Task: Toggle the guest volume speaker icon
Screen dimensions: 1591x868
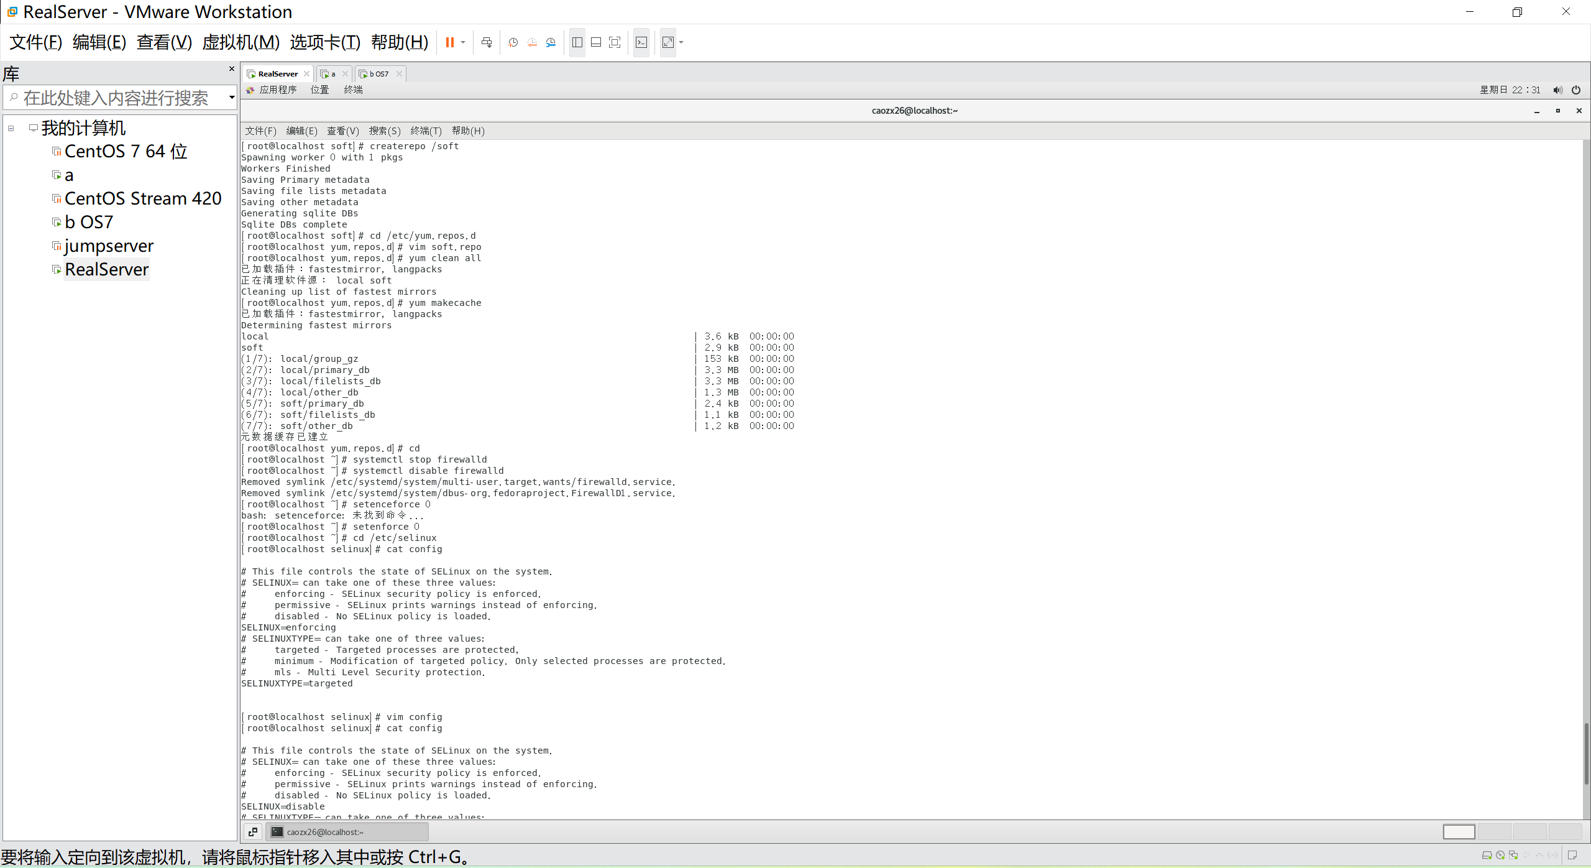Action: (x=1557, y=90)
